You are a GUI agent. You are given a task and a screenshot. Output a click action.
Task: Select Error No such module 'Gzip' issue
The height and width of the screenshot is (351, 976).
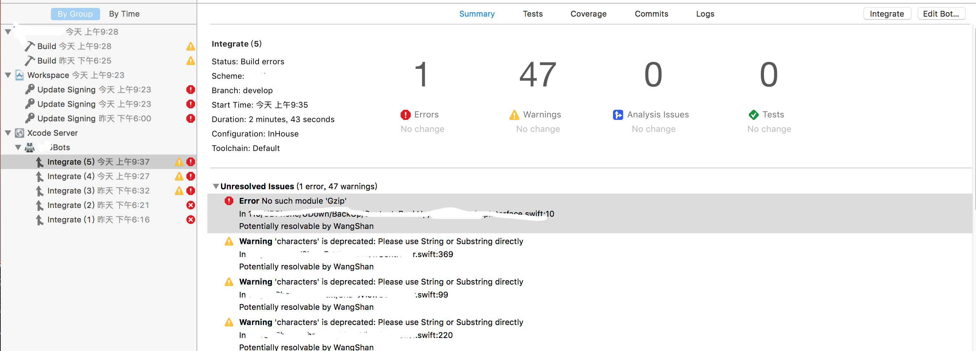click(x=590, y=213)
